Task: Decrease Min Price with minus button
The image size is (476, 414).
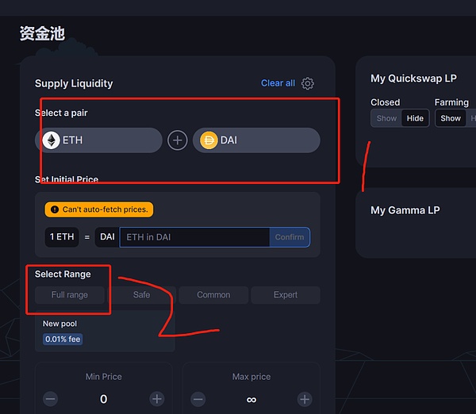Action: (x=51, y=399)
